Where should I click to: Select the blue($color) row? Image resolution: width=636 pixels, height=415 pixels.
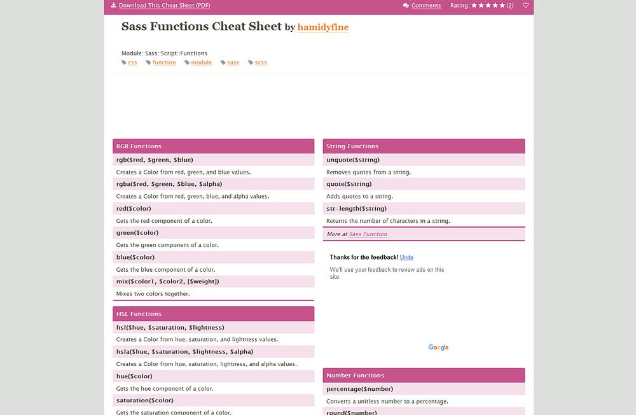coord(213,257)
